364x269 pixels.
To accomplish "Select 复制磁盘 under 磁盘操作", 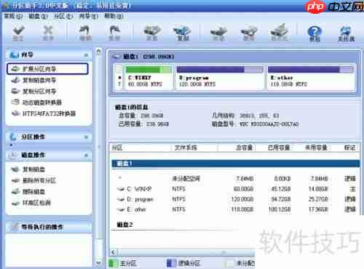I will [28, 169].
